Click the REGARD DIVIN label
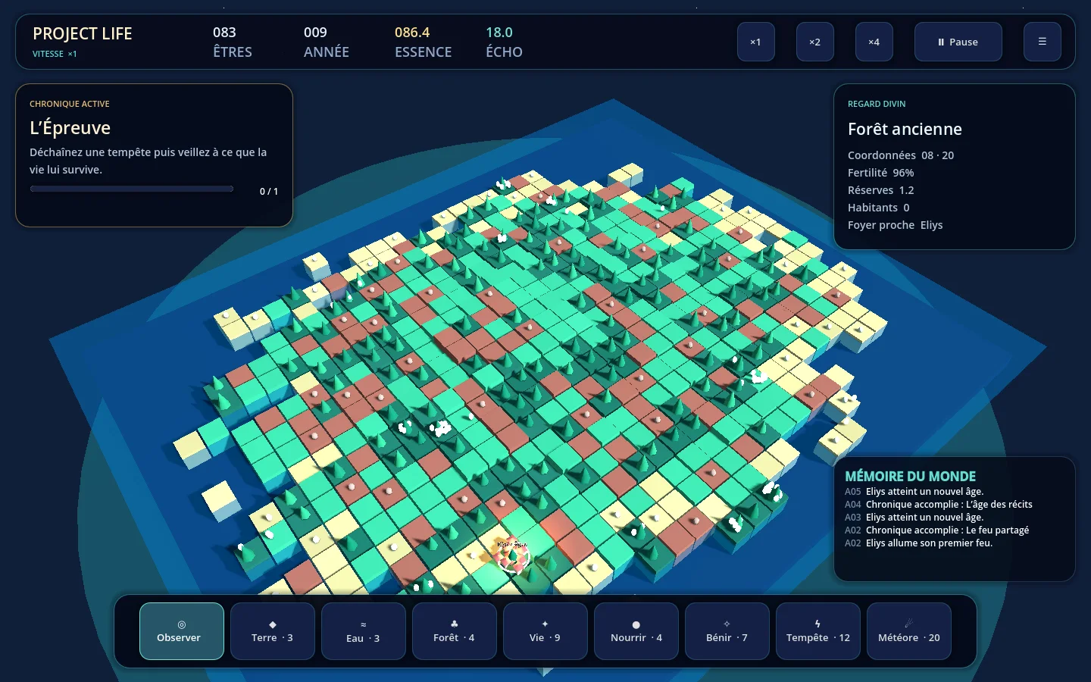 pyautogui.click(x=877, y=104)
